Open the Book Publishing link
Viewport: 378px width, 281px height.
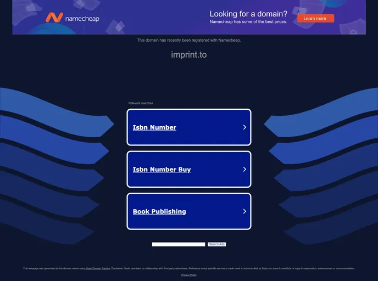(159, 211)
